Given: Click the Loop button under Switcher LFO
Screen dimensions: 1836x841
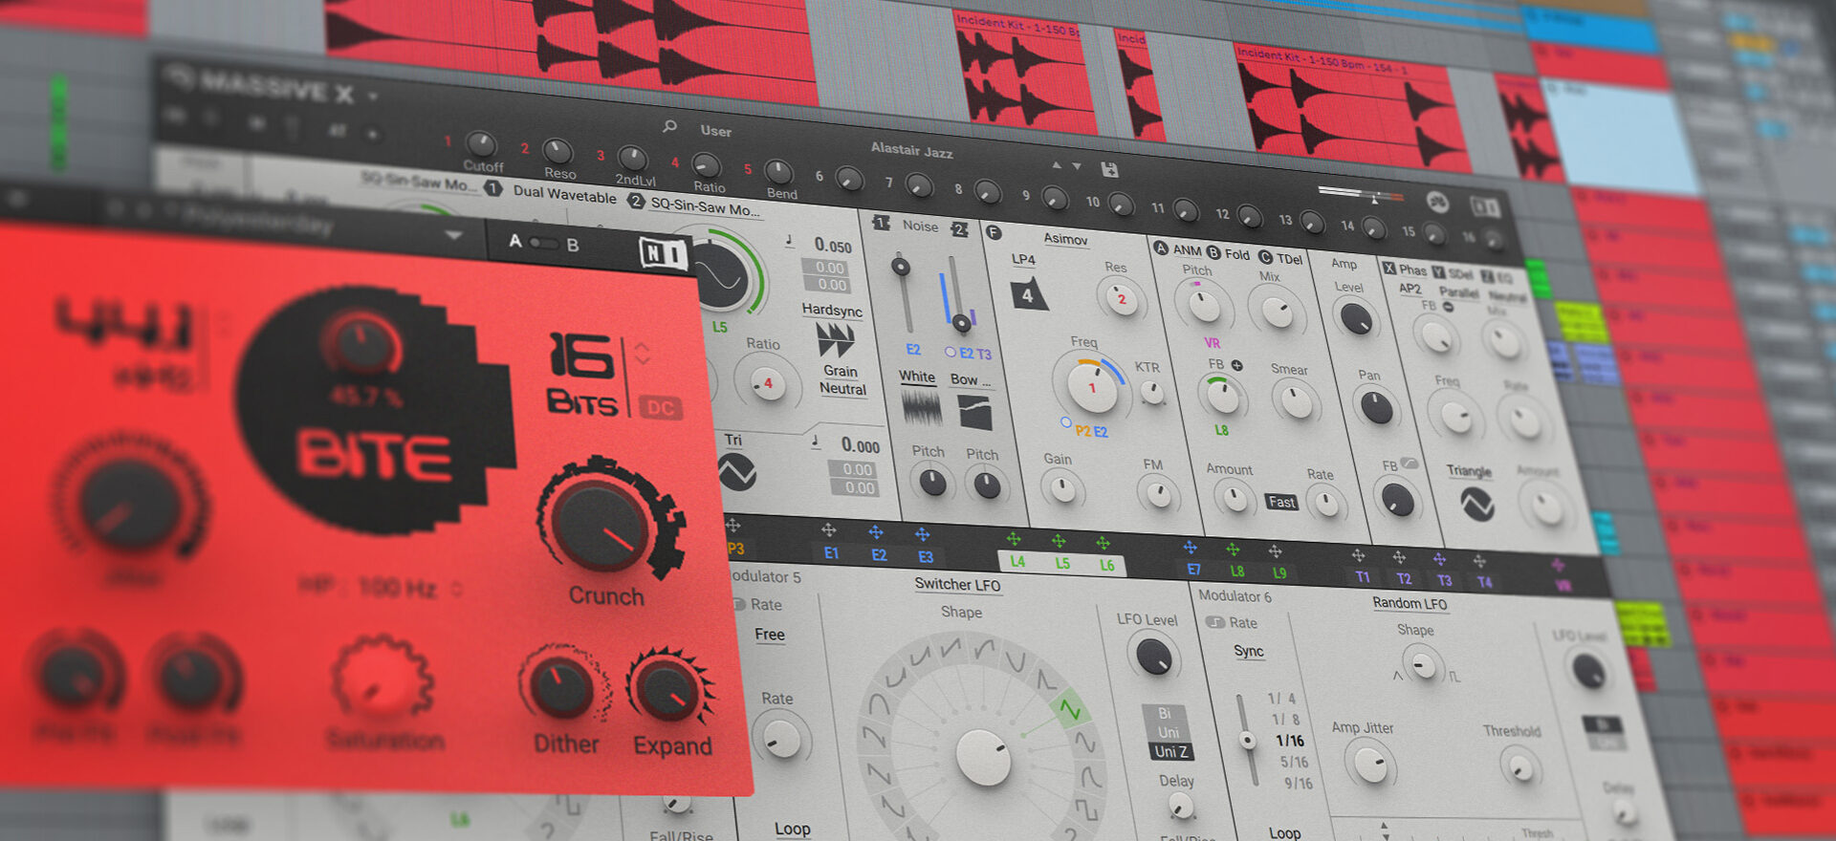Looking at the screenshot, I should coord(793,829).
